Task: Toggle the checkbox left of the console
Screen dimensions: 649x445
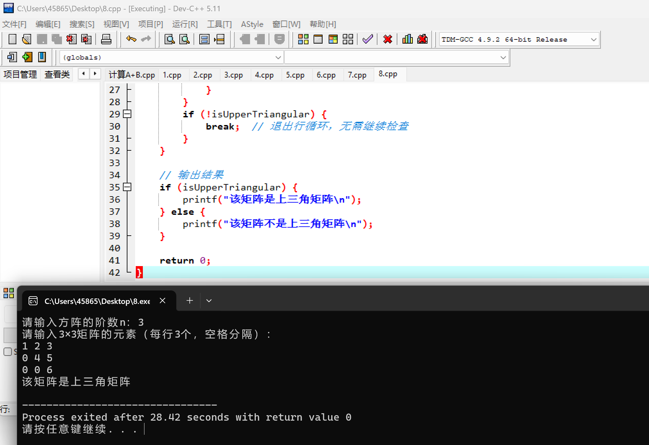Action: coord(8,352)
